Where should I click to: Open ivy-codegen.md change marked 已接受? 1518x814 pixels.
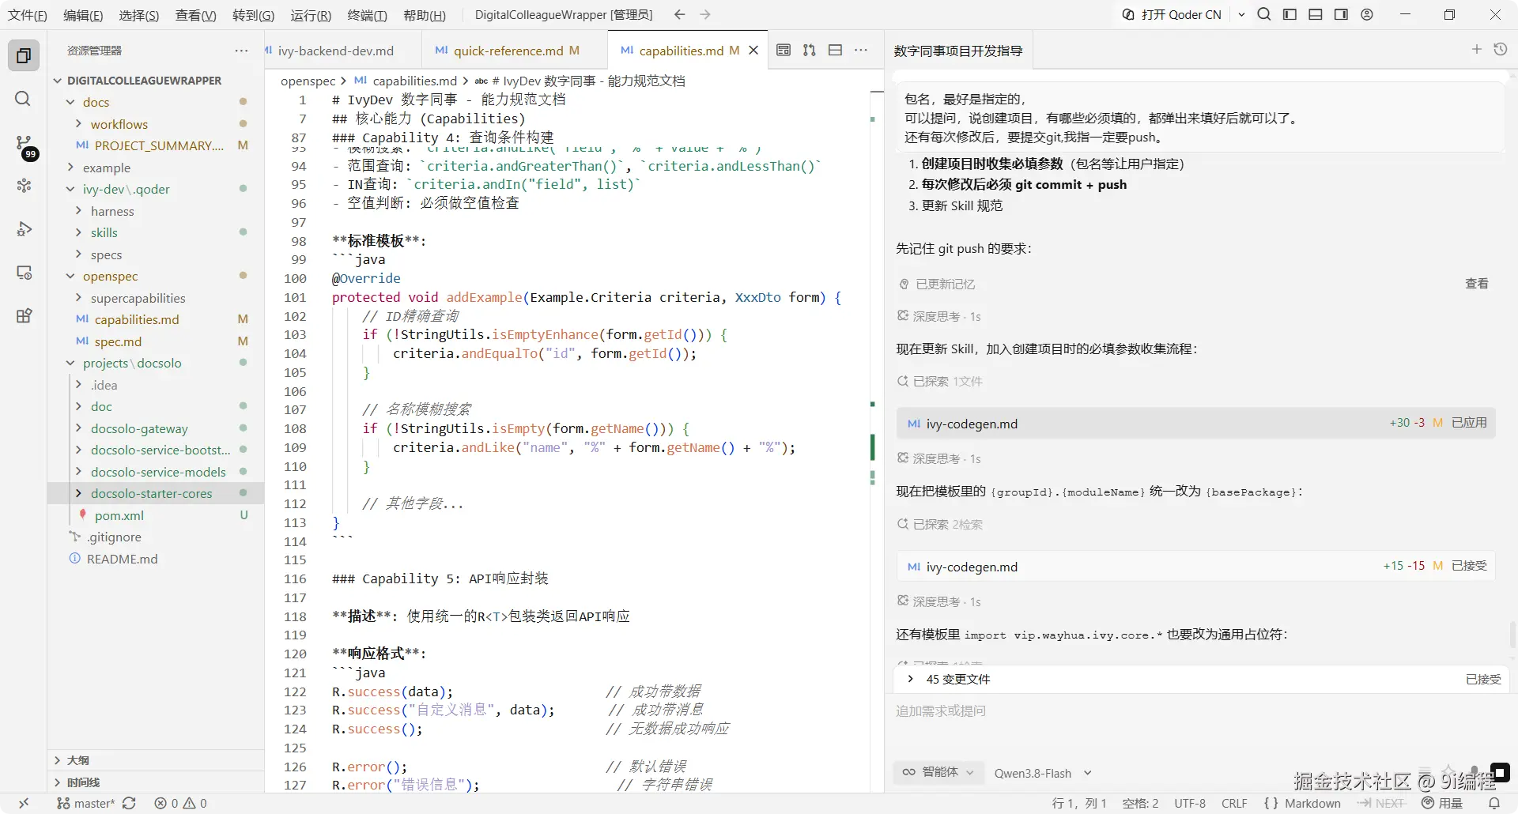pyautogui.click(x=1195, y=566)
